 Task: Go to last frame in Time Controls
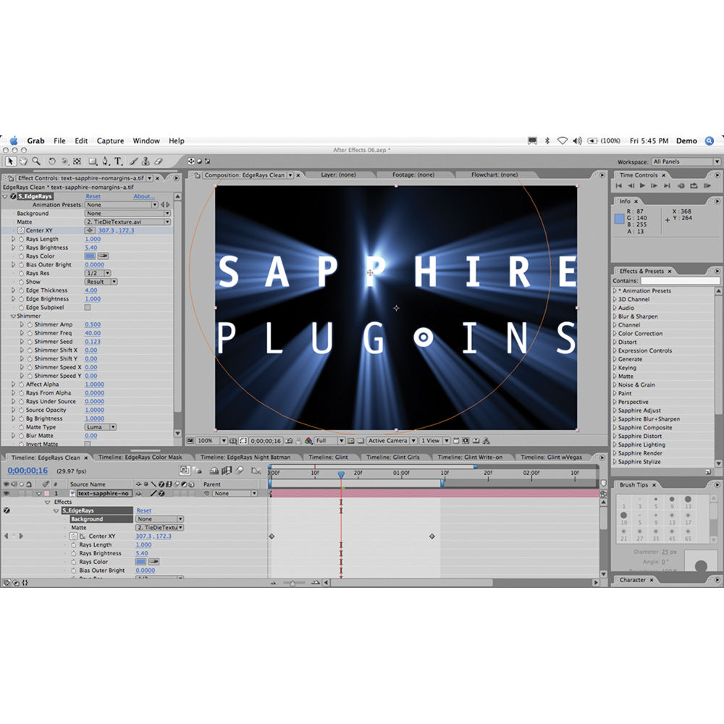coord(667,185)
